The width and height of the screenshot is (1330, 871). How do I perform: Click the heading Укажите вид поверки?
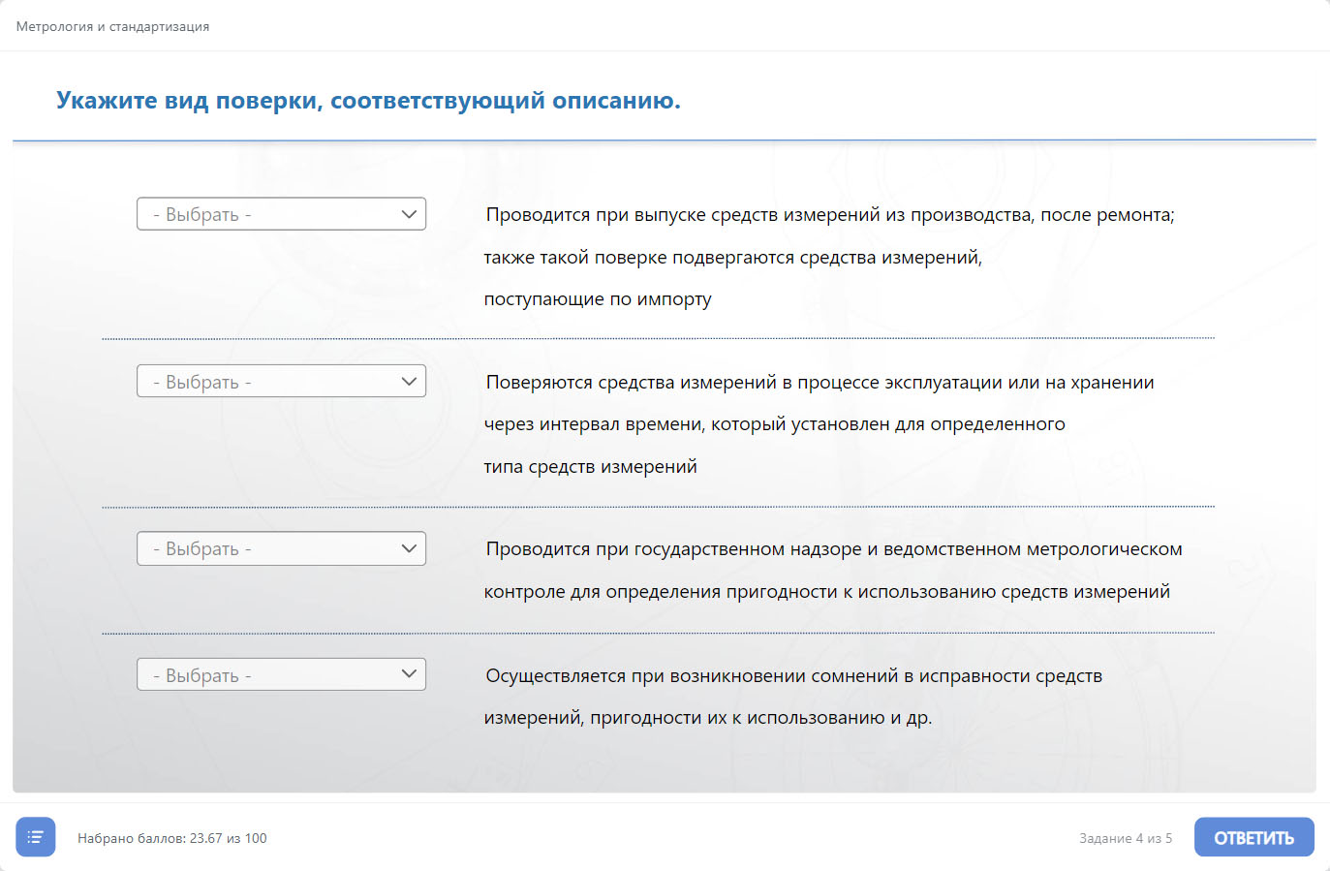pos(368,101)
